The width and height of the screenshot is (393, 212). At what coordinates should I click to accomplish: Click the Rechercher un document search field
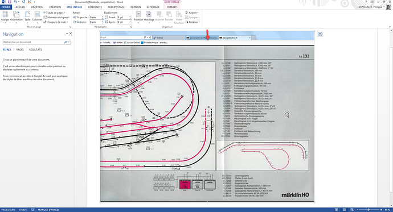pyautogui.click(x=34, y=42)
